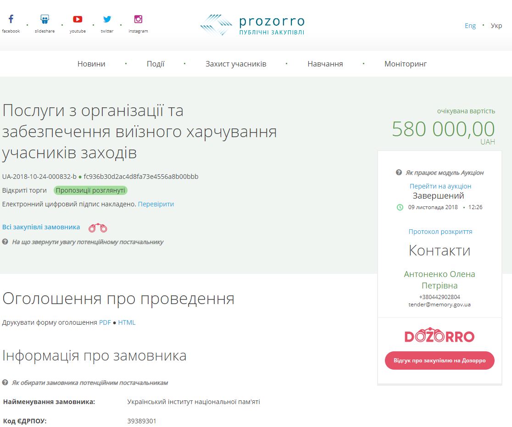
Task: Click the Prozorro logo
Action: coord(252,25)
